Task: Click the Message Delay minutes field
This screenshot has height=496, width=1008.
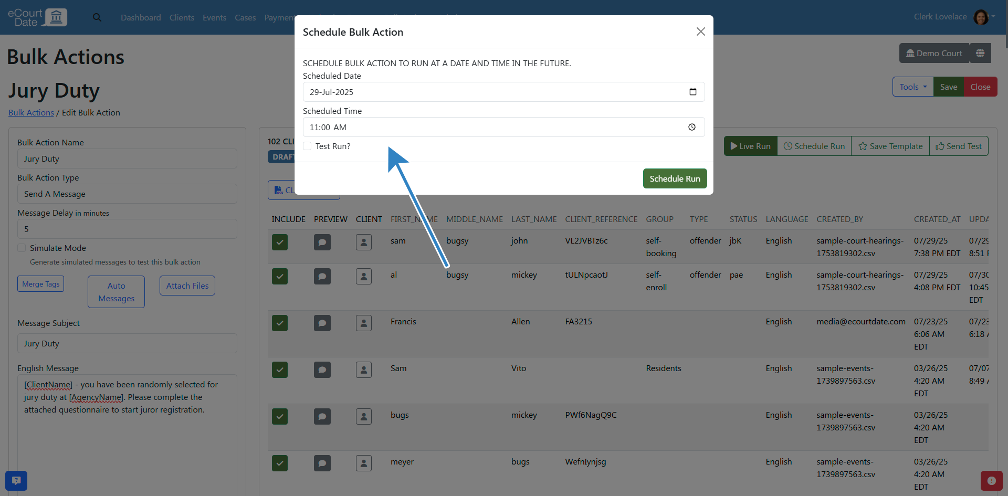Action: coord(127,229)
